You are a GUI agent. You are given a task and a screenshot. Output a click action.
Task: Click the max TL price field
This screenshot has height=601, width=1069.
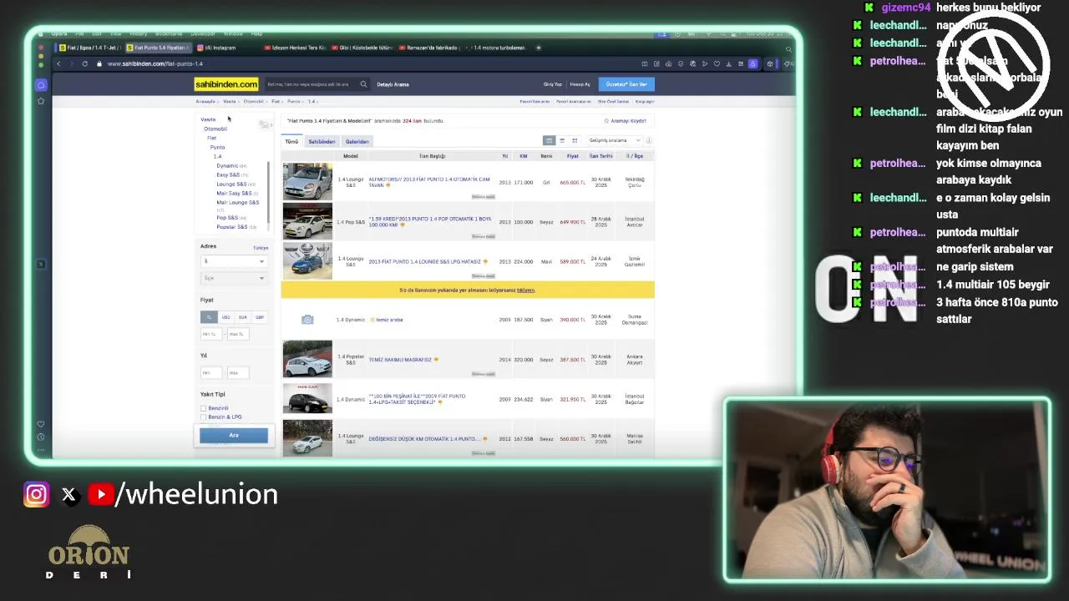point(237,334)
